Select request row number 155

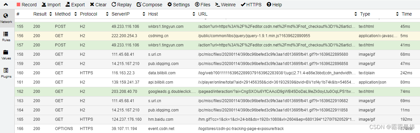point(217,27)
